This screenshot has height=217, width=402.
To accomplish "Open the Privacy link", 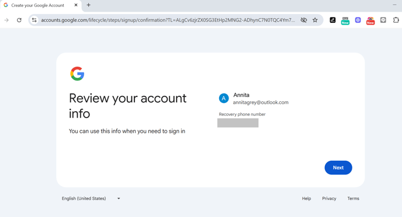I will 329,198.
